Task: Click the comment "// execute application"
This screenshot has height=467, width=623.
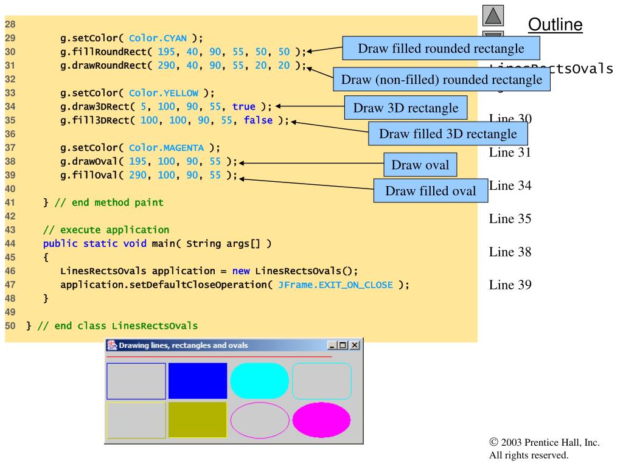Action: coord(106,230)
